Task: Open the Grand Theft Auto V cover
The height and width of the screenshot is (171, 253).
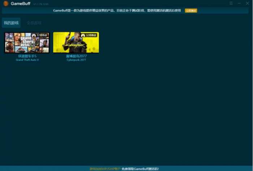Action: [27, 43]
